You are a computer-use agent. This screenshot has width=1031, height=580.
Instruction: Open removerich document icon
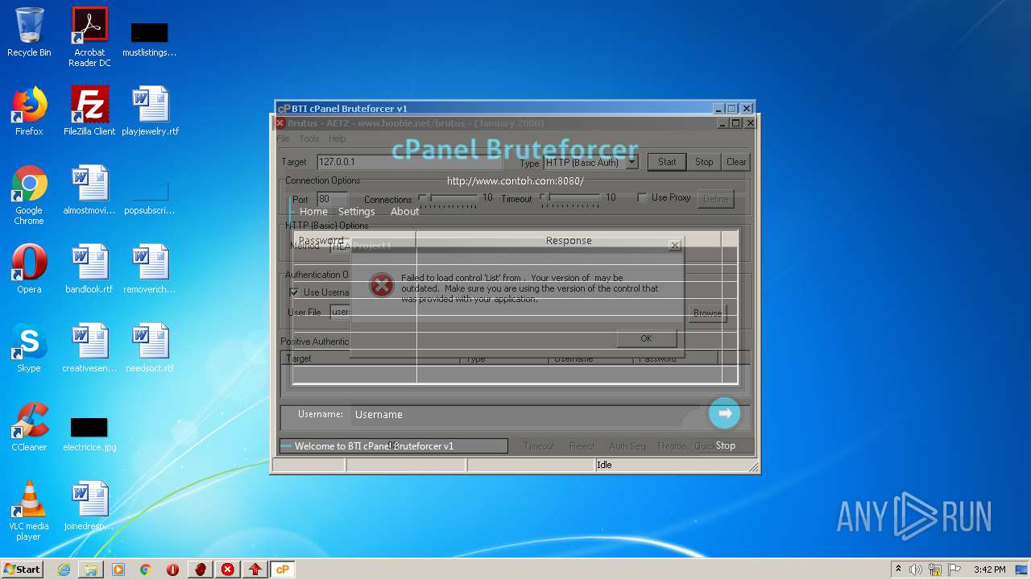pos(150,269)
